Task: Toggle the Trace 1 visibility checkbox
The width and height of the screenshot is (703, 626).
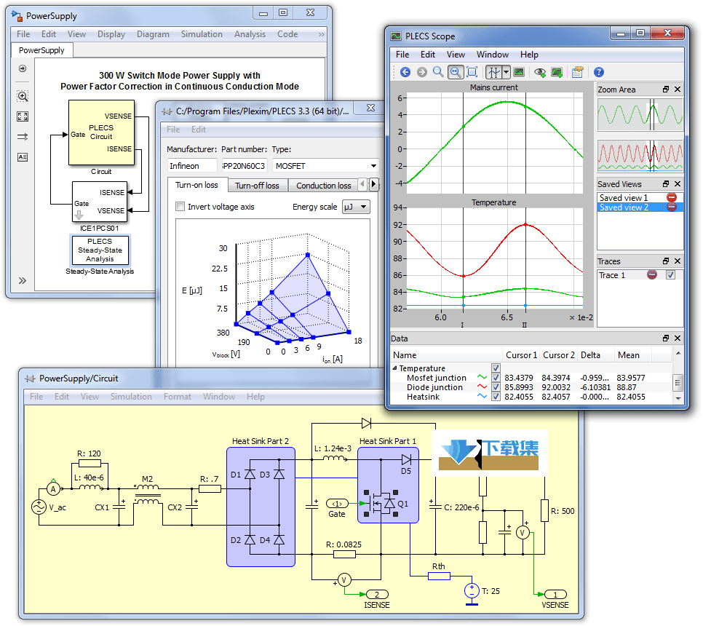Action: point(671,275)
